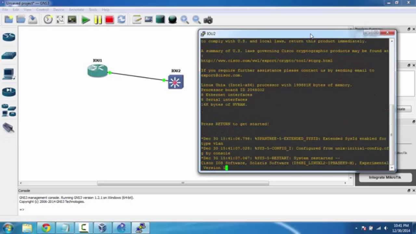The height and width of the screenshot is (234, 416).
Task: Select the Add a link cable tool
Action: tap(9, 128)
